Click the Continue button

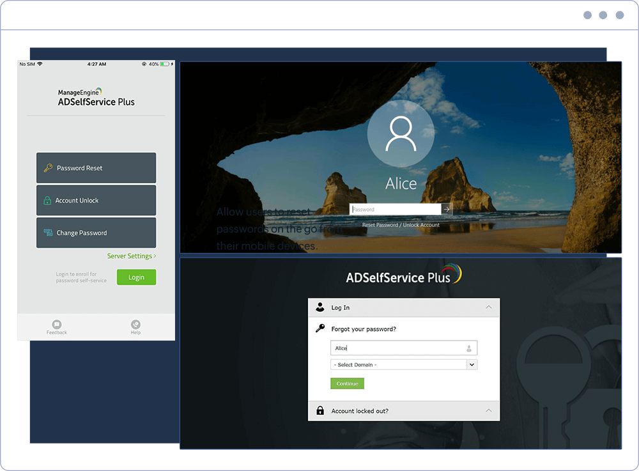click(347, 383)
